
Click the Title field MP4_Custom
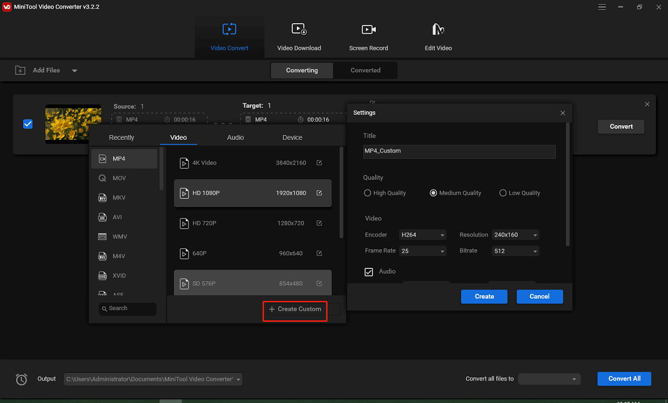pos(459,151)
